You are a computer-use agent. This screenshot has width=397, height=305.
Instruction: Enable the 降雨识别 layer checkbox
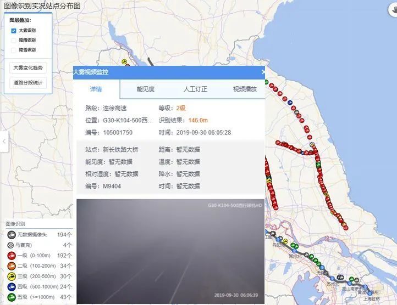[14, 40]
